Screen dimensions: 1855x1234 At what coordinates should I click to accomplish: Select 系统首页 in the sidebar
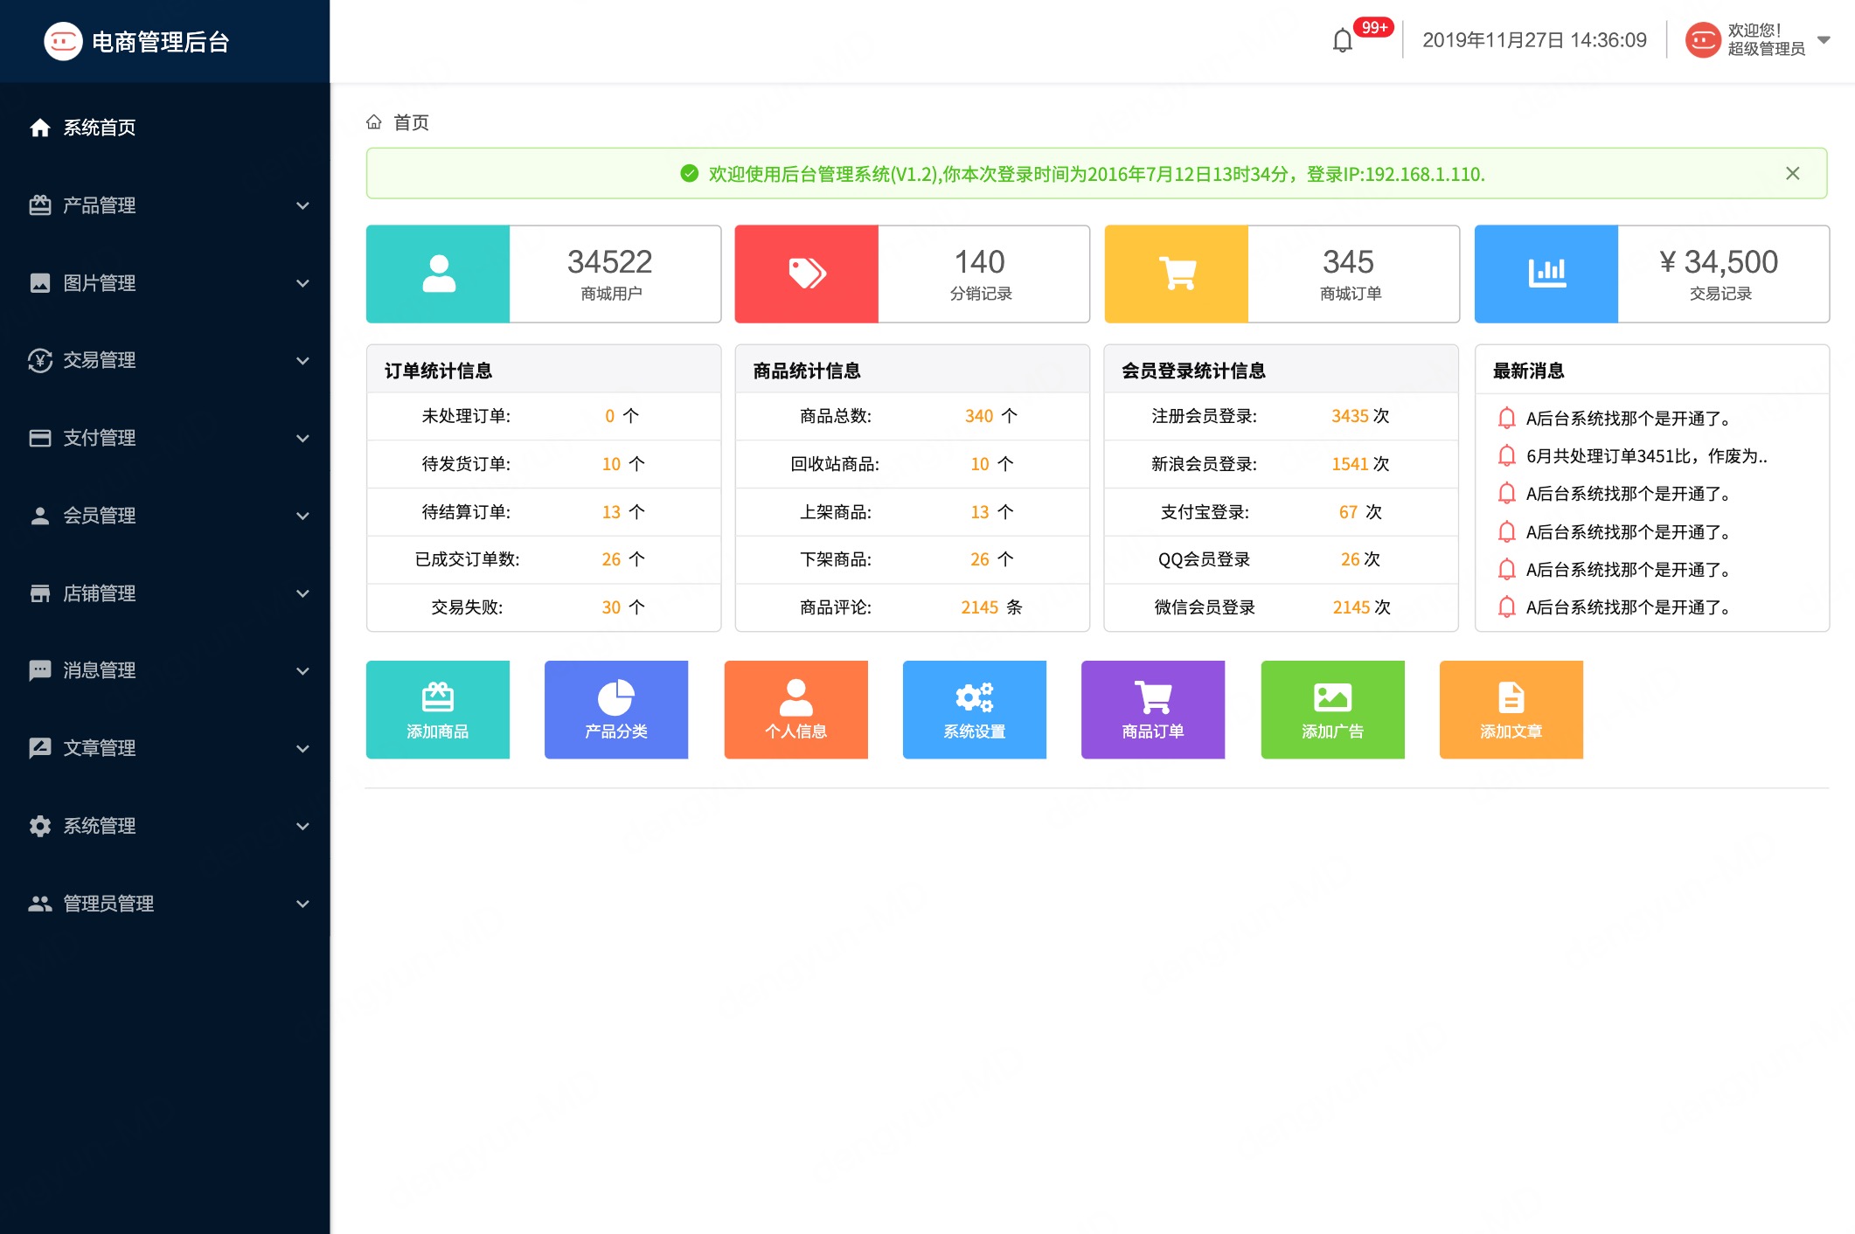click(99, 128)
